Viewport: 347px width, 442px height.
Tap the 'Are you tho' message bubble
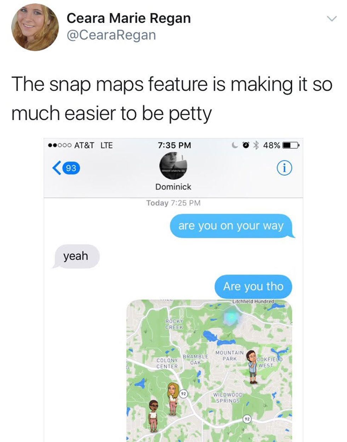click(254, 286)
